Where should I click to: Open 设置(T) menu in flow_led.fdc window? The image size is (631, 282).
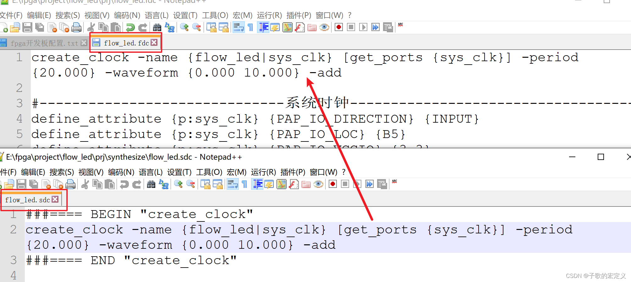click(x=185, y=15)
